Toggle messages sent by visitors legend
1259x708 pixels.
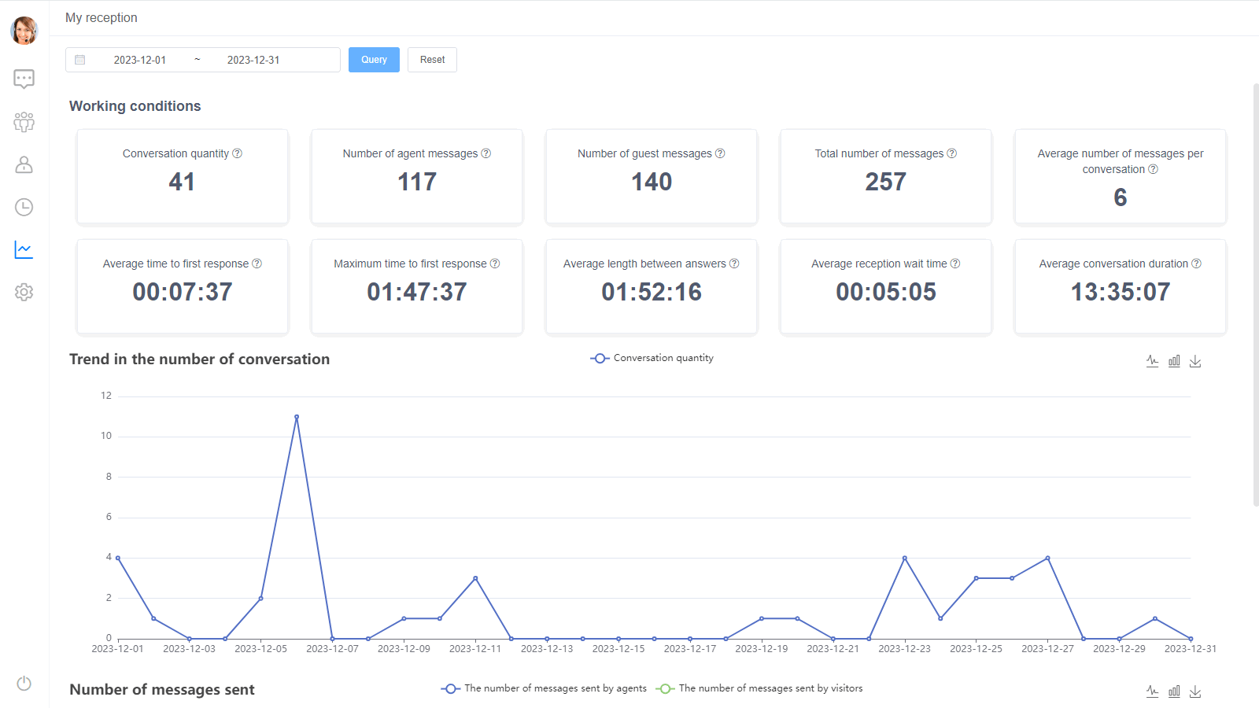tap(759, 688)
